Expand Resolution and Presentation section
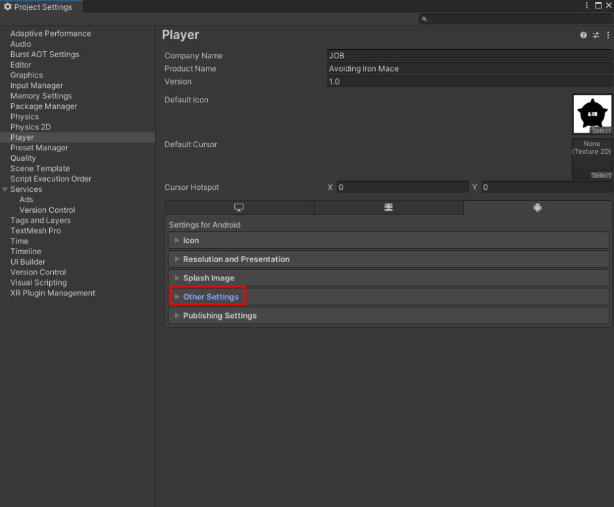The height and width of the screenshot is (507, 614). [388, 259]
